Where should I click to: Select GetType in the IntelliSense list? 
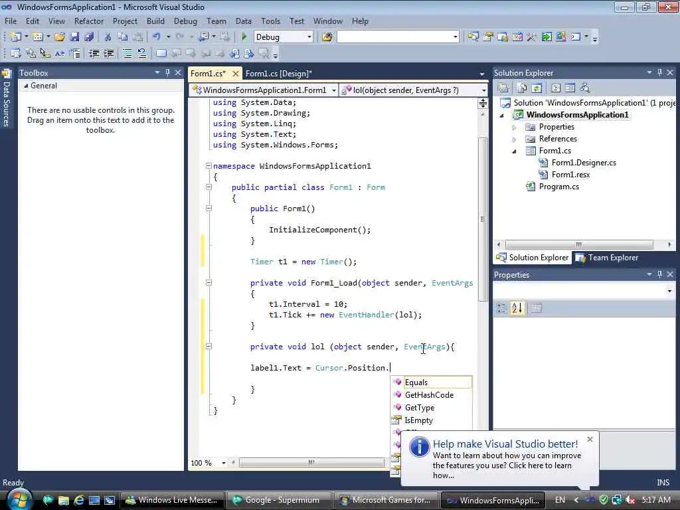(431, 407)
